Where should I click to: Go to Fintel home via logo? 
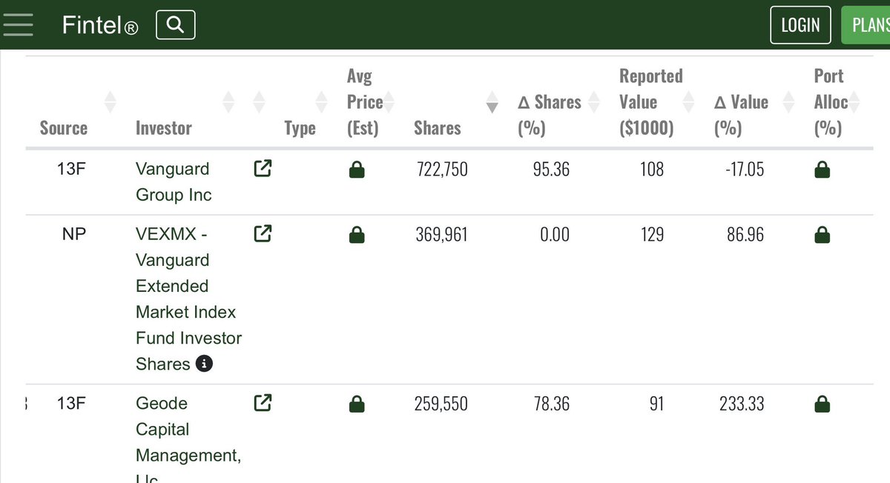100,26
